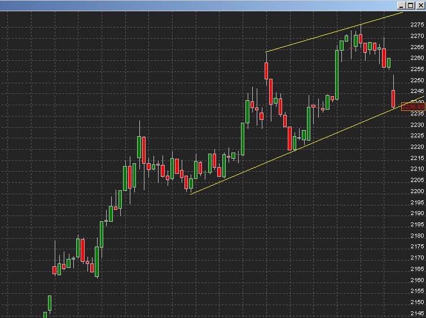The width and height of the screenshot is (426, 318).
Task: Click the 2225 price axis label
Action: tap(417, 136)
